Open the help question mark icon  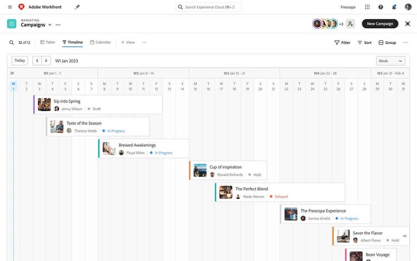point(381,7)
